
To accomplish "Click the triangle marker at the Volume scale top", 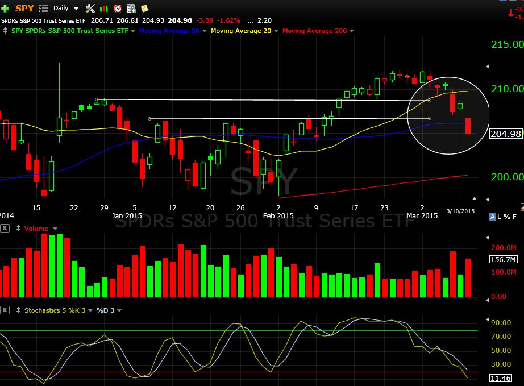I will point(488,238).
